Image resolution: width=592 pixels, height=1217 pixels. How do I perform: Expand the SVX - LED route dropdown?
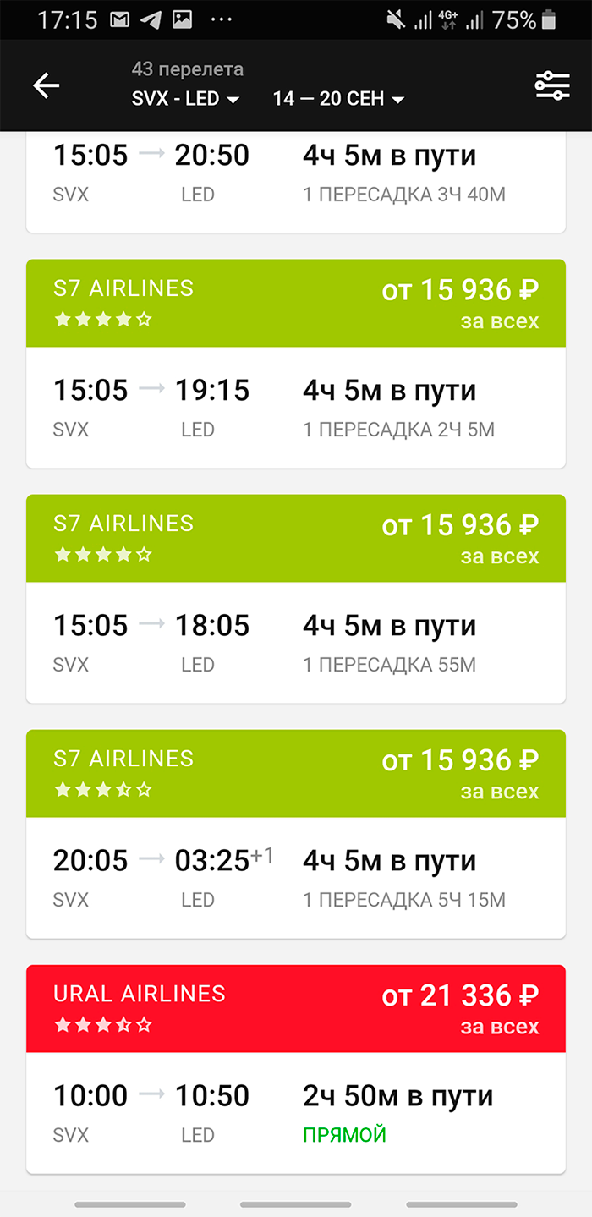click(x=185, y=99)
